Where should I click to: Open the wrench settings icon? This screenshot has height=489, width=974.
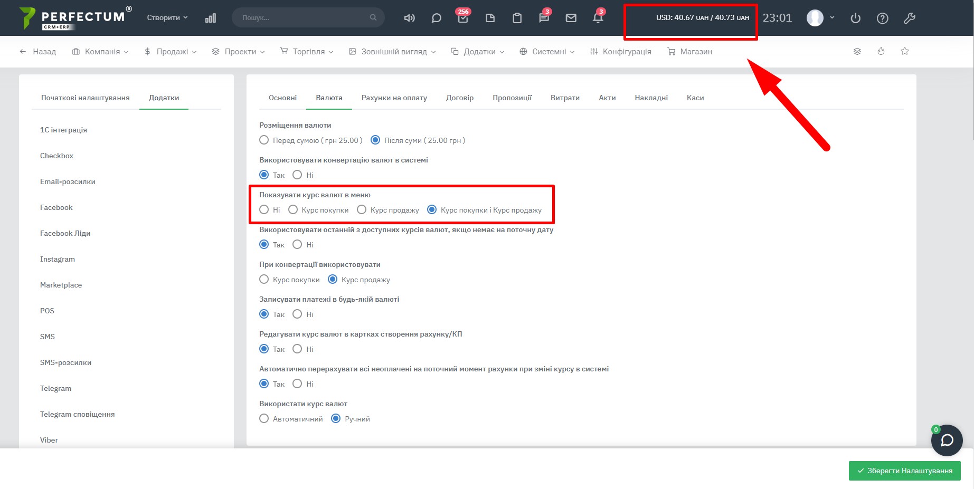click(x=909, y=18)
